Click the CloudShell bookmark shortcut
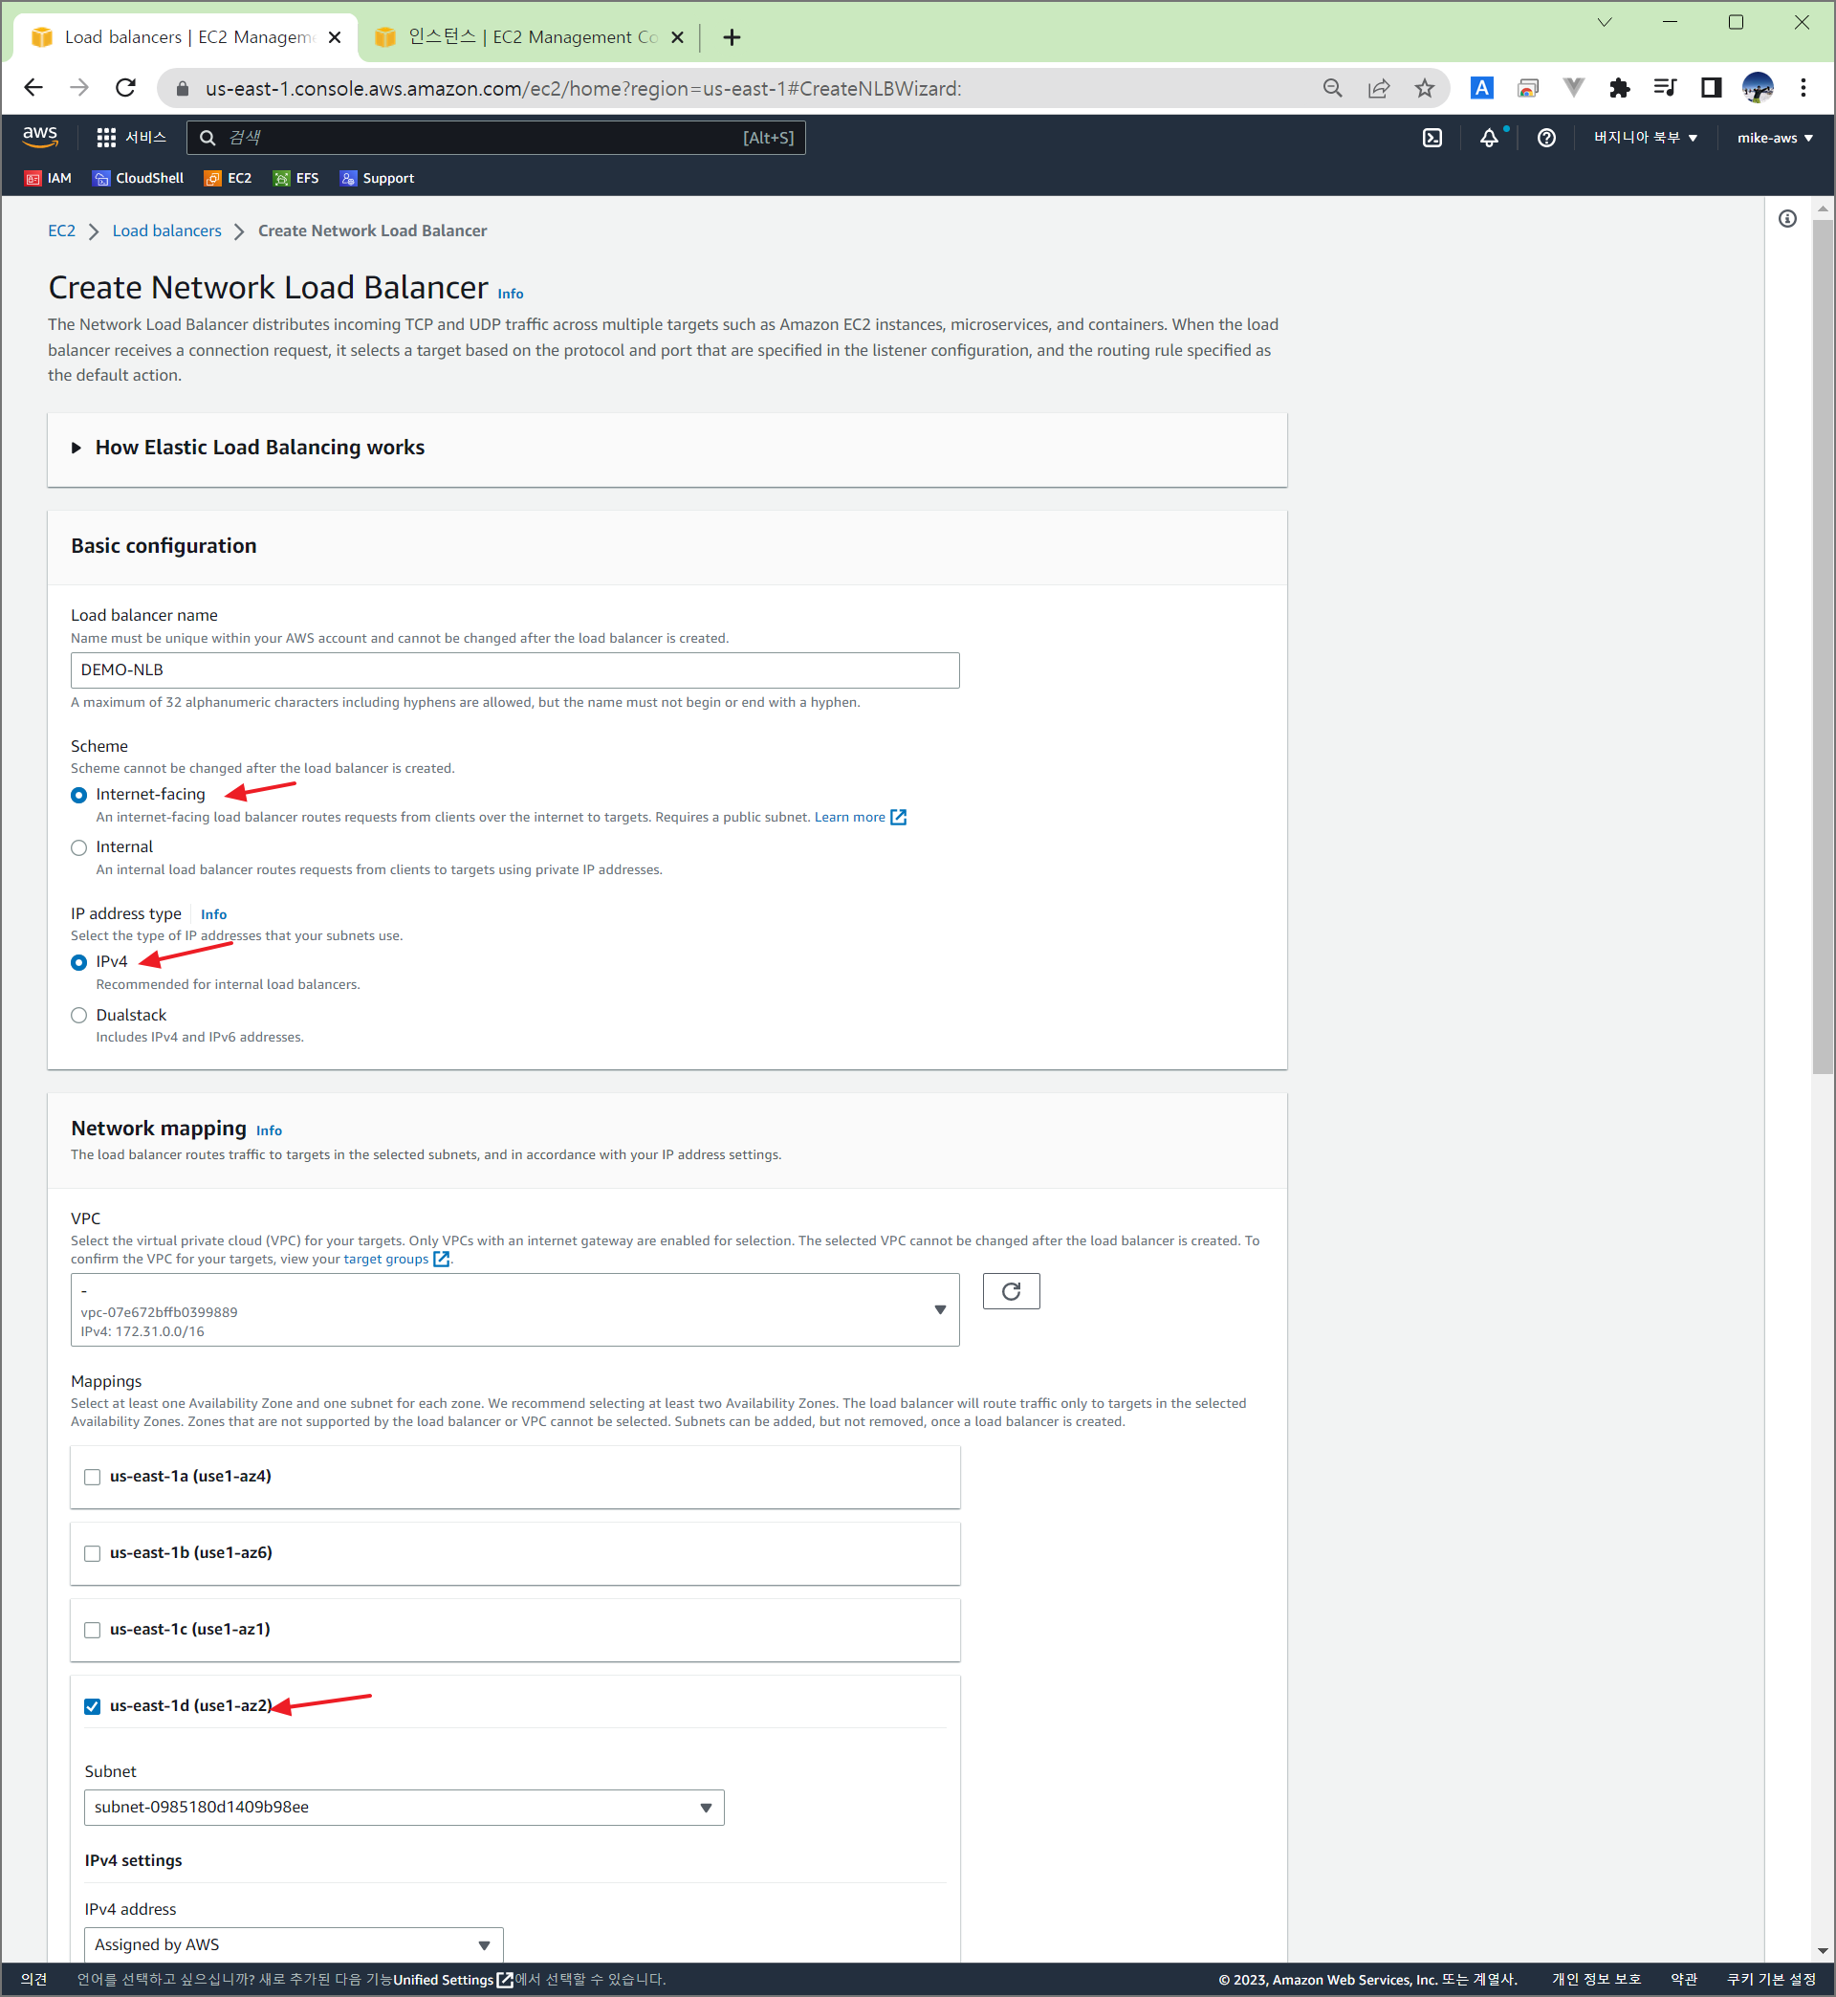 [x=138, y=178]
